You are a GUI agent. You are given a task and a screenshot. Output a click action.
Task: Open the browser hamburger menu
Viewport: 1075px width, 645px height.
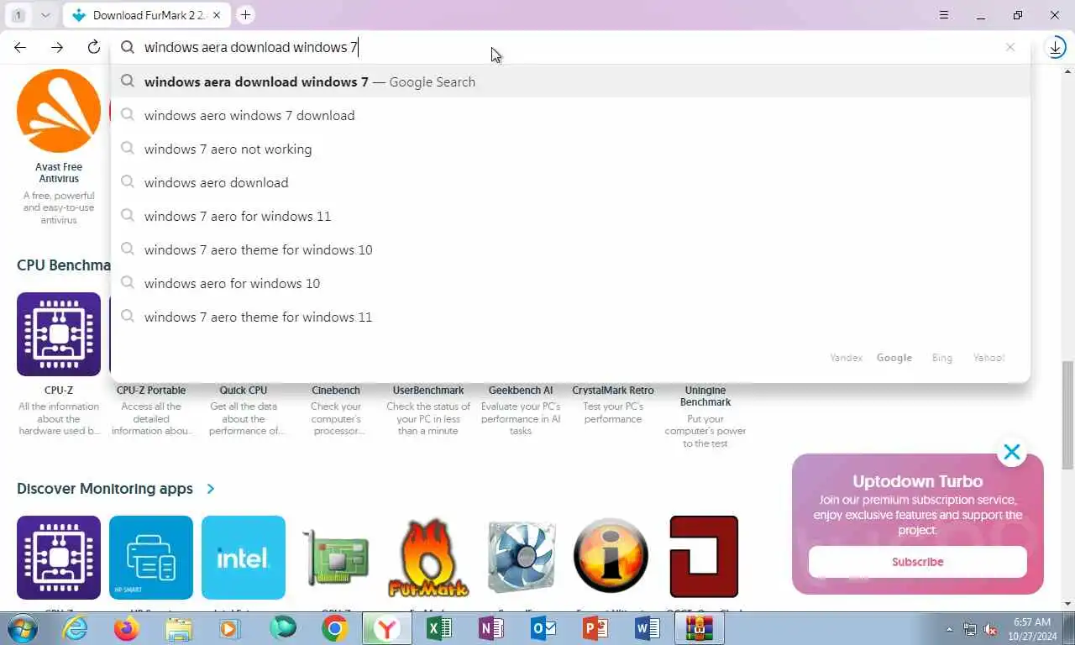(x=944, y=15)
